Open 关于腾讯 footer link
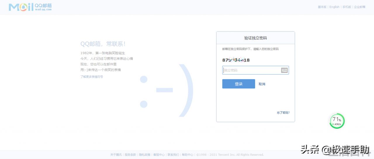 [116, 155]
